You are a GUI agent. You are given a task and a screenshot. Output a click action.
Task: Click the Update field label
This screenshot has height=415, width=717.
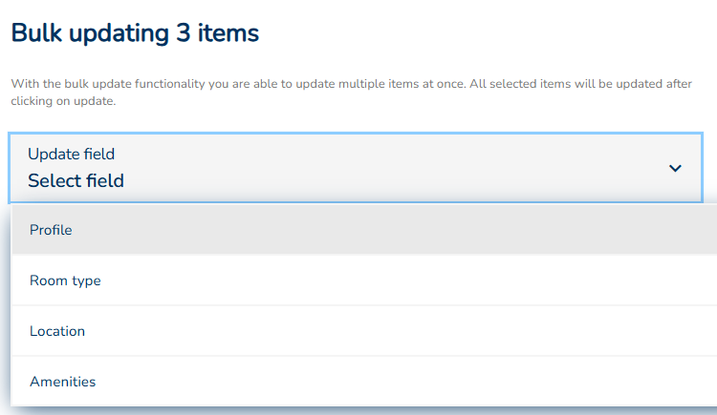click(x=71, y=154)
